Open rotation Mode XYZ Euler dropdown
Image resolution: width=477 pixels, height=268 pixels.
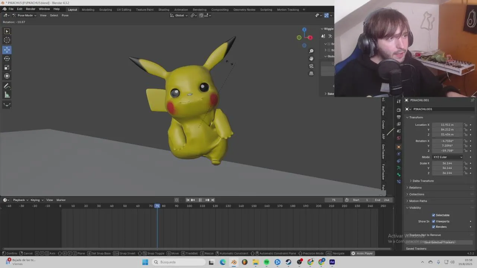[448, 157]
